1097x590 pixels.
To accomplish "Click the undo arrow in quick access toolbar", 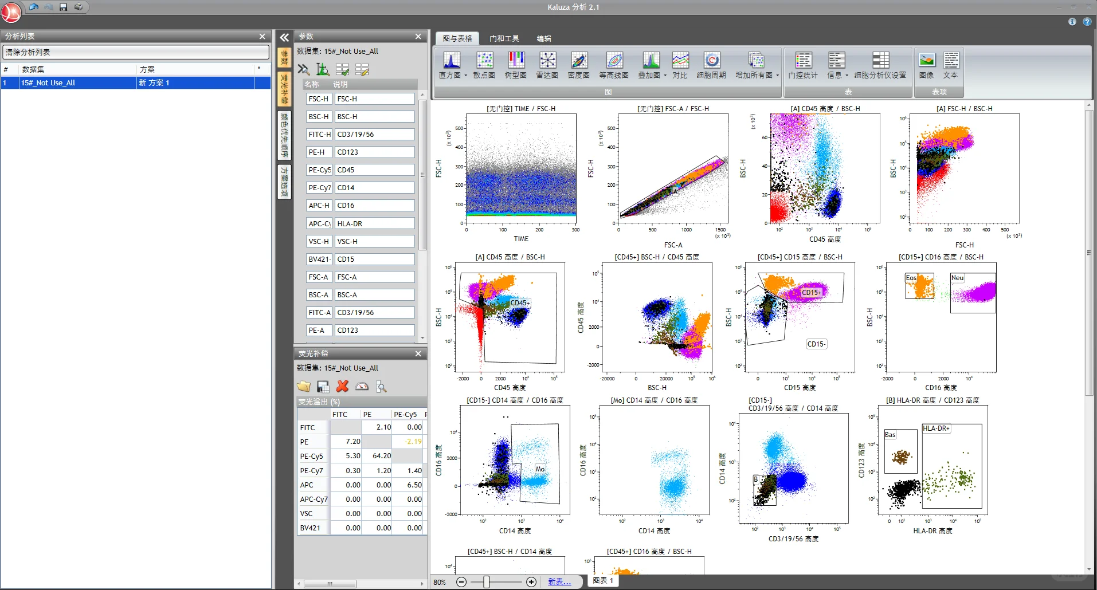I will pos(34,7).
